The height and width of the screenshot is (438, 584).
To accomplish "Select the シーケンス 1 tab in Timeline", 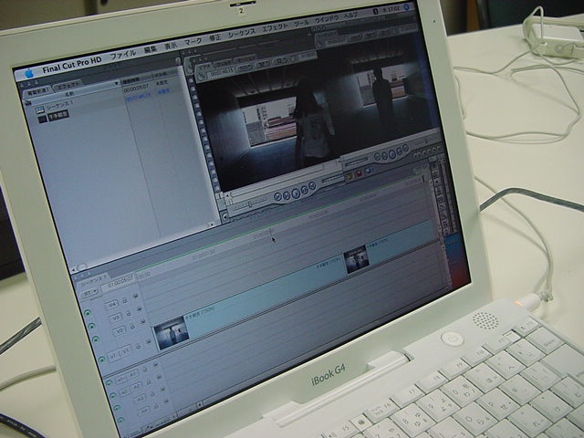I will (x=93, y=280).
